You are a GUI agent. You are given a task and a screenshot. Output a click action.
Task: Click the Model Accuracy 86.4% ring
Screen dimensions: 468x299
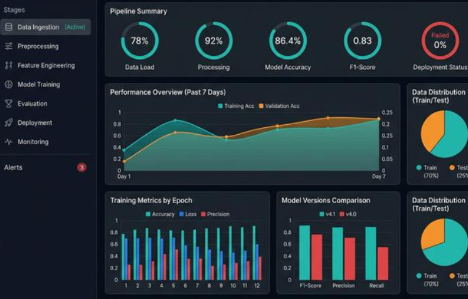coord(288,41)
